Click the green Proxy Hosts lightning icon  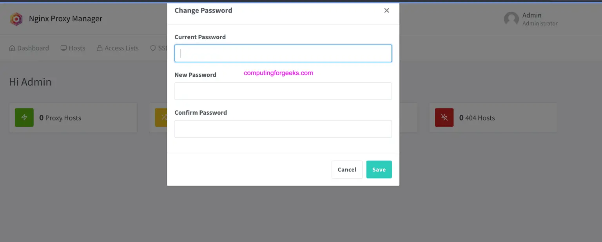(x=24, y=117)
